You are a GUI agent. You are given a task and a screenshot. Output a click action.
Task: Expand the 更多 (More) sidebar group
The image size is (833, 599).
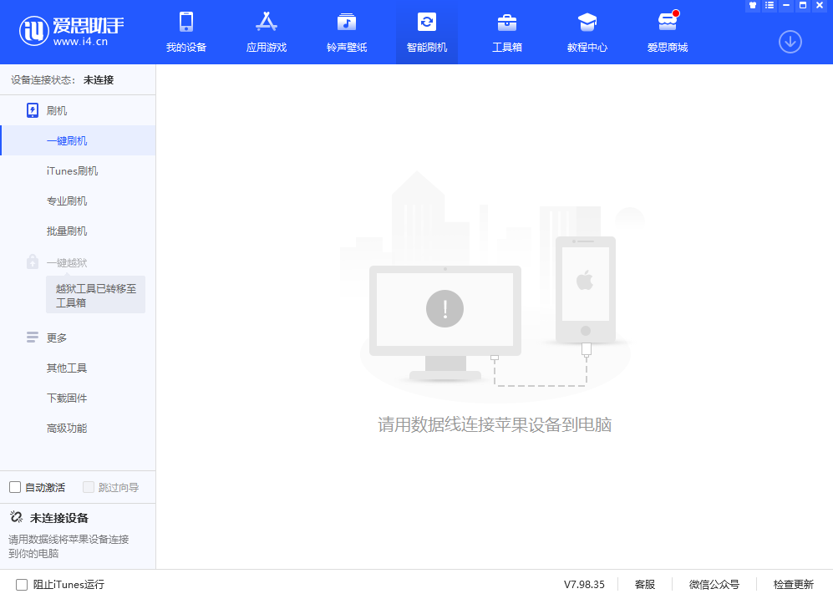click(54, 338)
